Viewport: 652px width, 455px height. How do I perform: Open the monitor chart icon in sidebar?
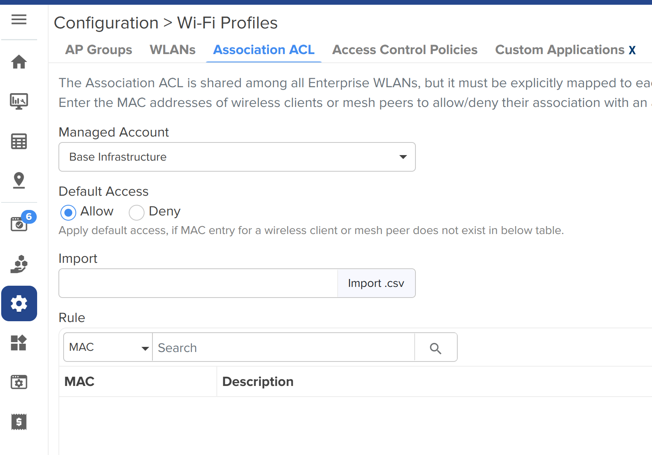[x=19, y=101]
